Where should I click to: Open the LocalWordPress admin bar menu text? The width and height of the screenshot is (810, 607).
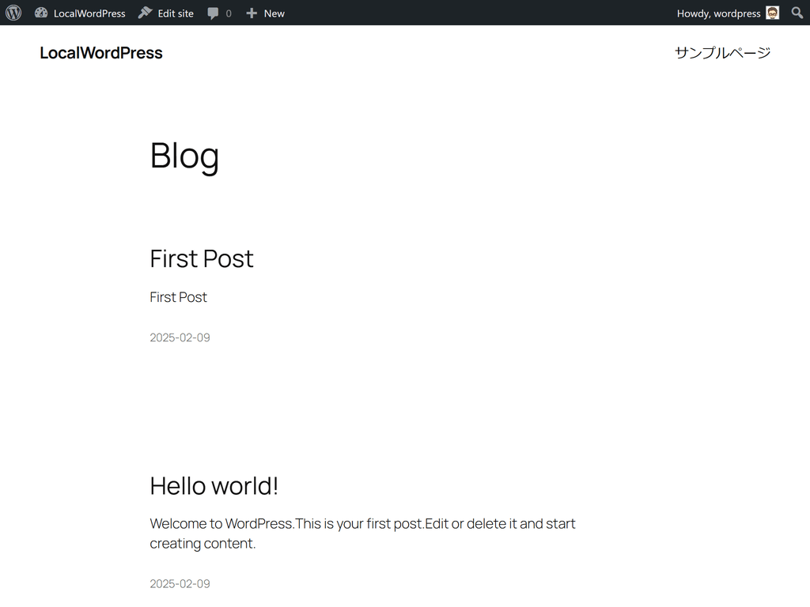pos(89,13)
